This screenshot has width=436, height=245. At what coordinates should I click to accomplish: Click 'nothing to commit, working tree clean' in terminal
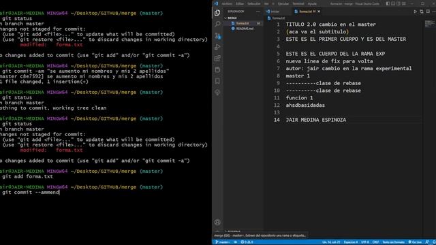pos(53,108)
